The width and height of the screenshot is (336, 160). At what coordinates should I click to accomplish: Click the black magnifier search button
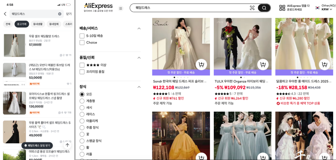(x=264, y=8)
